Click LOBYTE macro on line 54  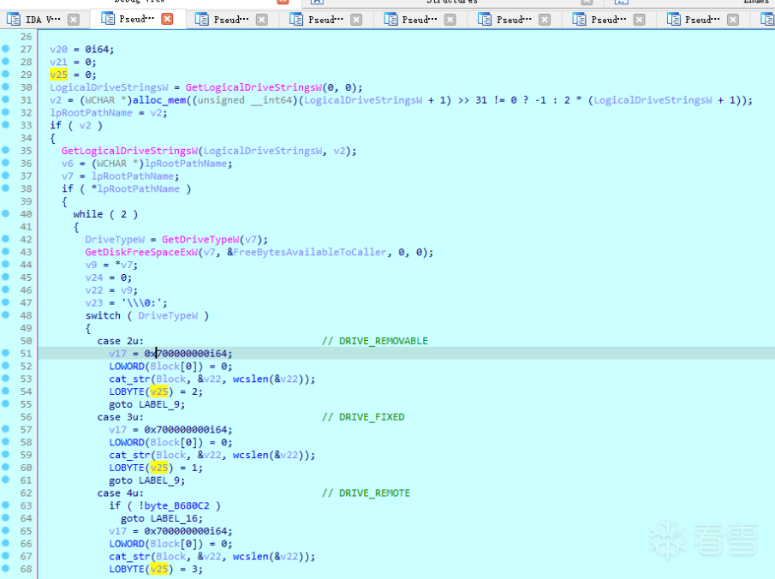click(x=127, y=391)
